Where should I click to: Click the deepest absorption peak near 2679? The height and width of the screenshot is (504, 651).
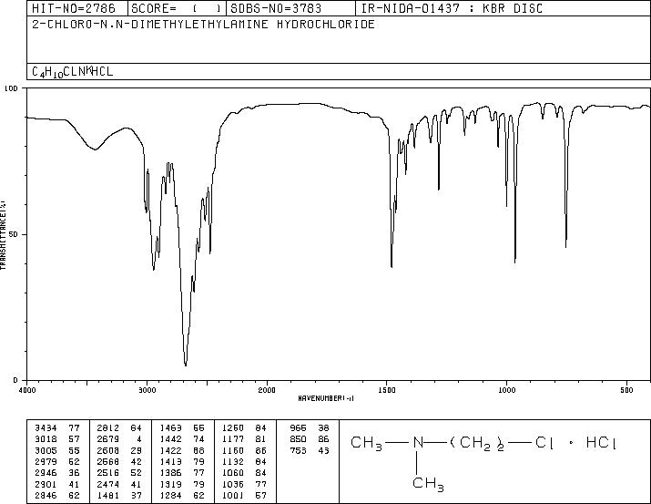point(185,364)
